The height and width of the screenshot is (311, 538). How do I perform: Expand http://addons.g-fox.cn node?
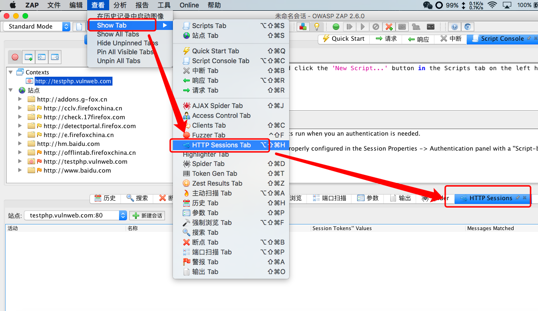(x=20, y=99)
